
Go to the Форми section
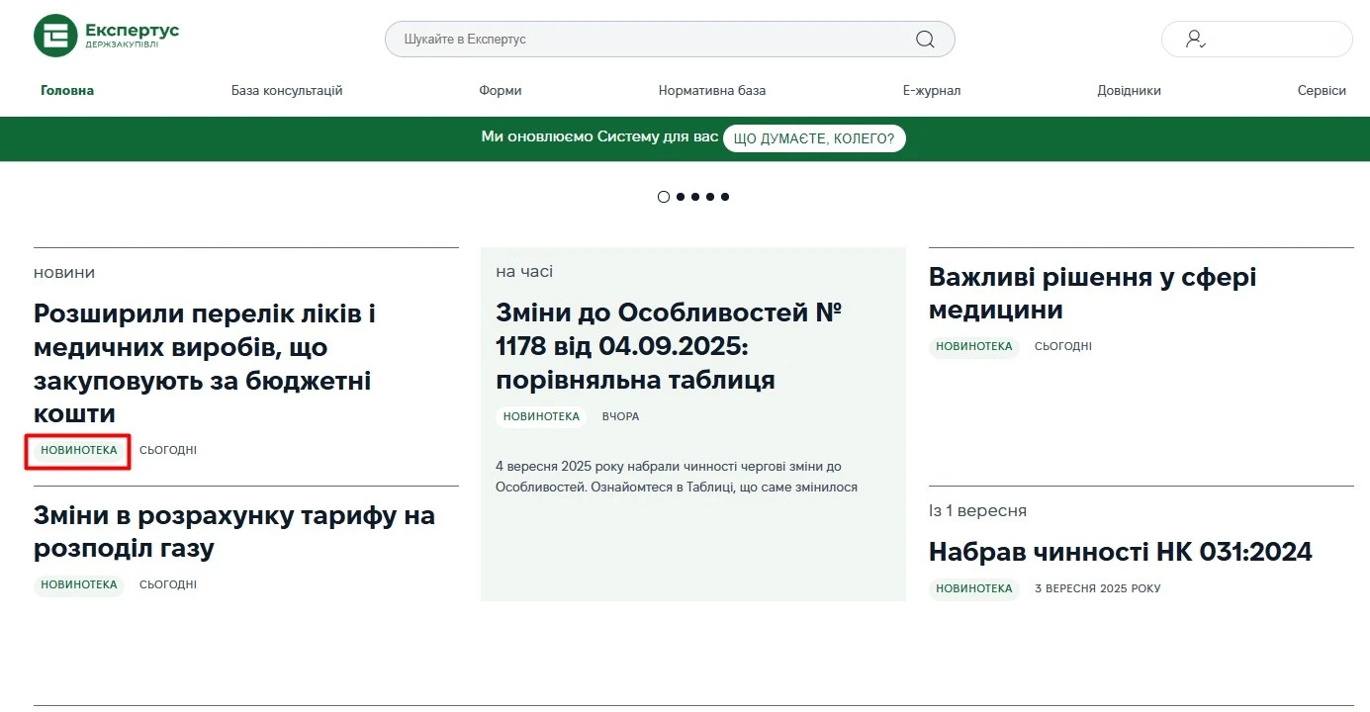click(x=500, y=90)
